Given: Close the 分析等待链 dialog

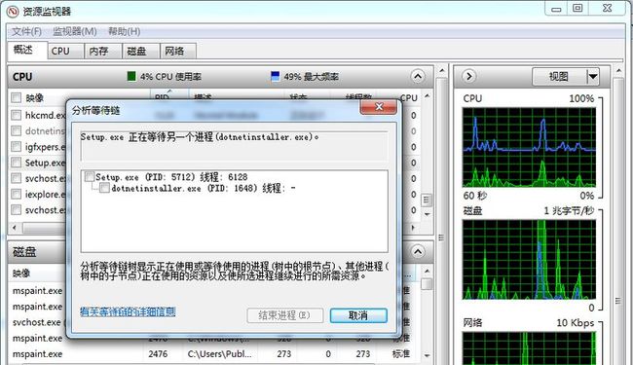Looking at the screenshot, I should coord(378,107).
